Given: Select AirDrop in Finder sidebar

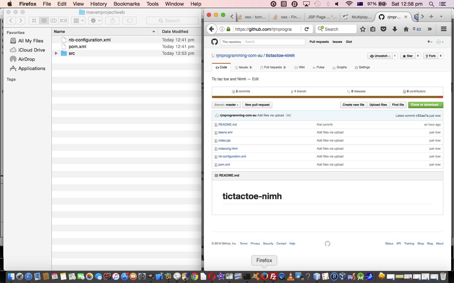Looking at the screenshot, I should (x=26, y=59).
